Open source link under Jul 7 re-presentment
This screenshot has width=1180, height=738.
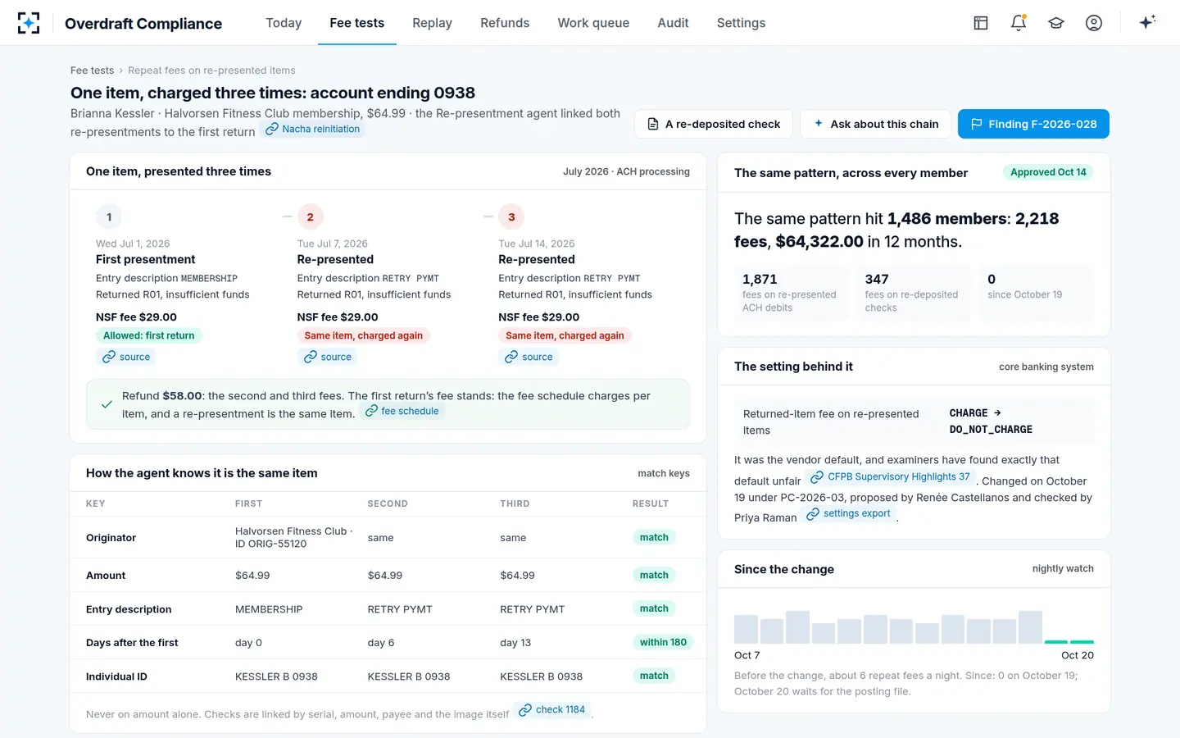tap(328, 357)
